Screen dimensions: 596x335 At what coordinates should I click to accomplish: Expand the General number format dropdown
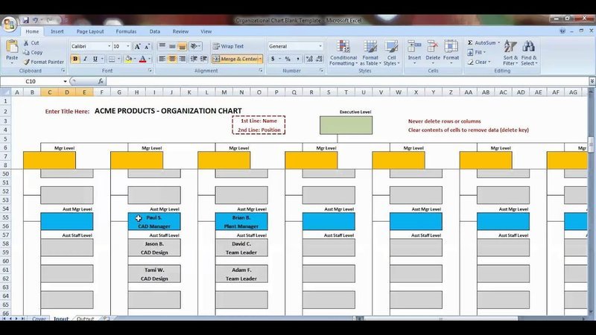pyautogui.click(x=320, y=46)
